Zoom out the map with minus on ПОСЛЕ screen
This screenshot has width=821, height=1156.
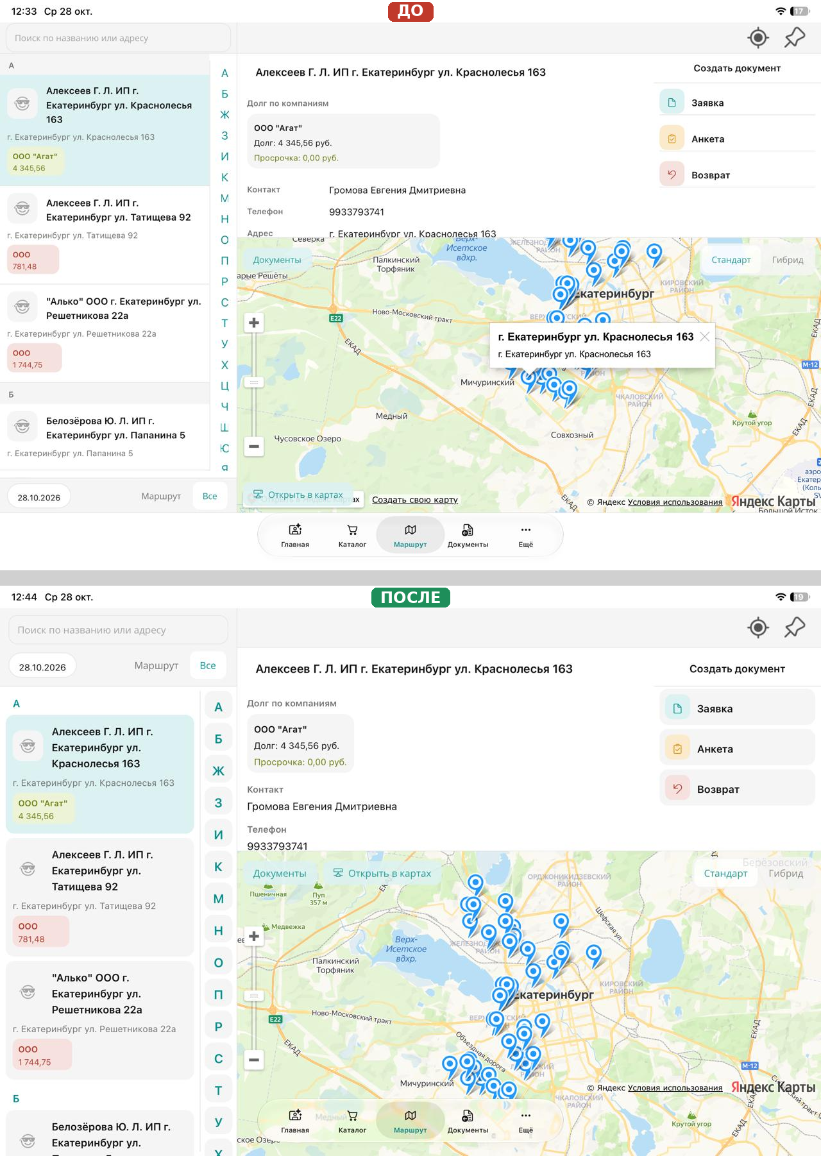tap(254, 1060)
